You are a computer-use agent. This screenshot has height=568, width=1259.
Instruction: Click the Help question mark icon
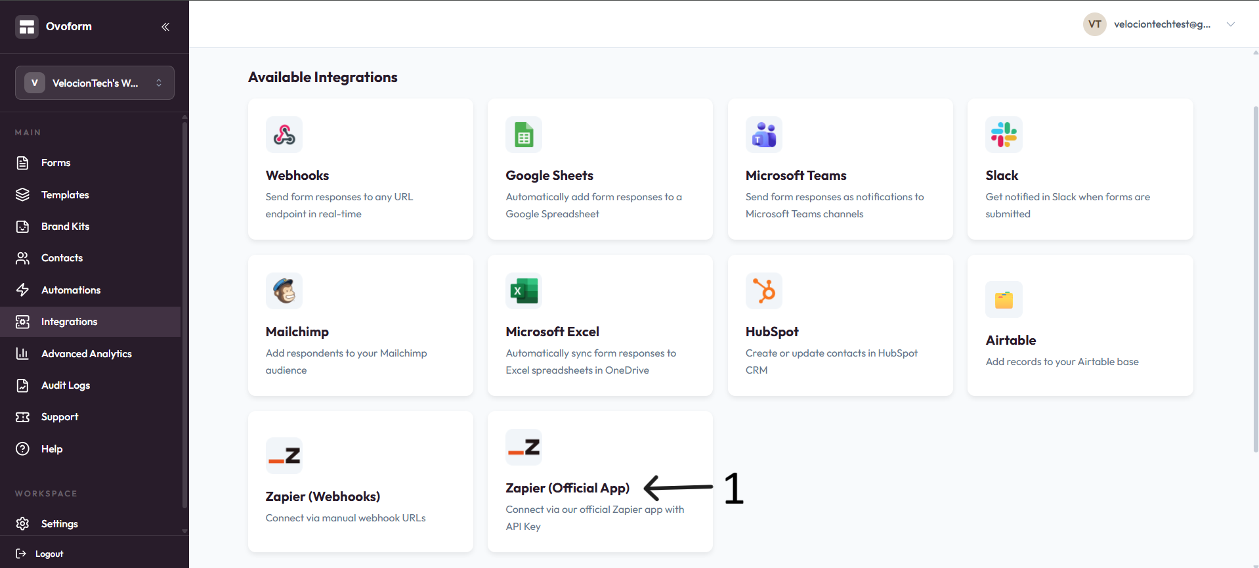[22, 449]
